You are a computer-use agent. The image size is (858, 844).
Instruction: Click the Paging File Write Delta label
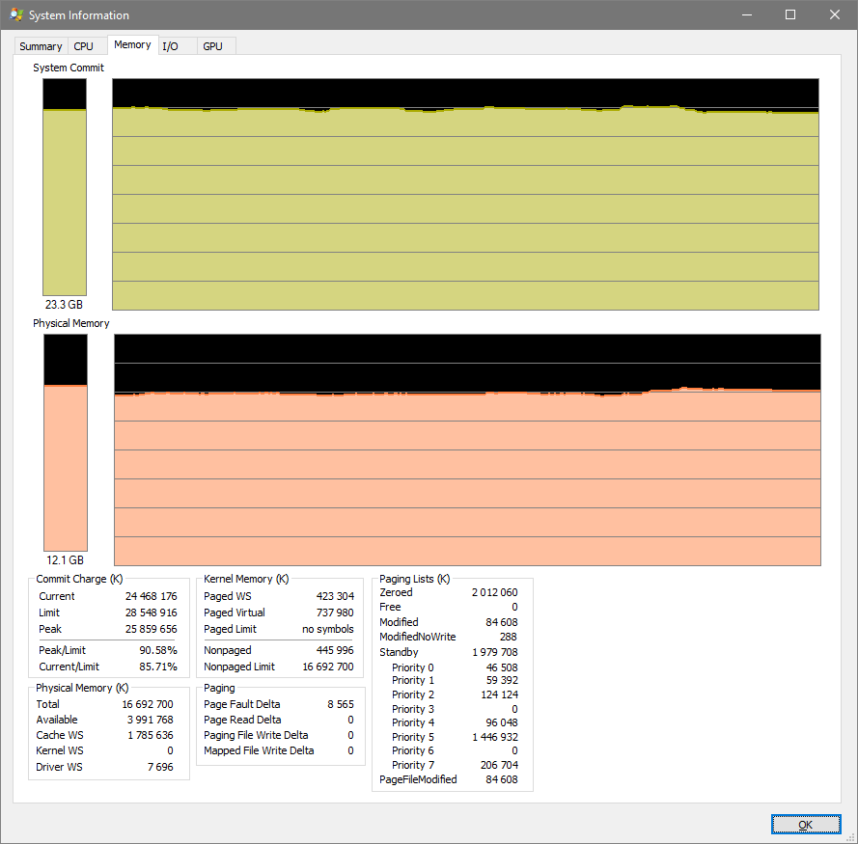(256, 735)
